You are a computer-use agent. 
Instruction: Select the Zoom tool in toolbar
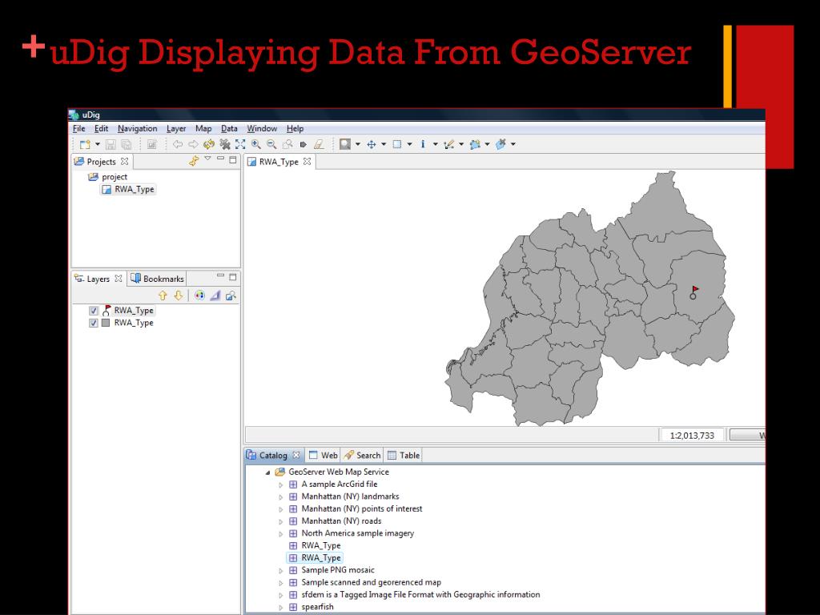[344, 144]
